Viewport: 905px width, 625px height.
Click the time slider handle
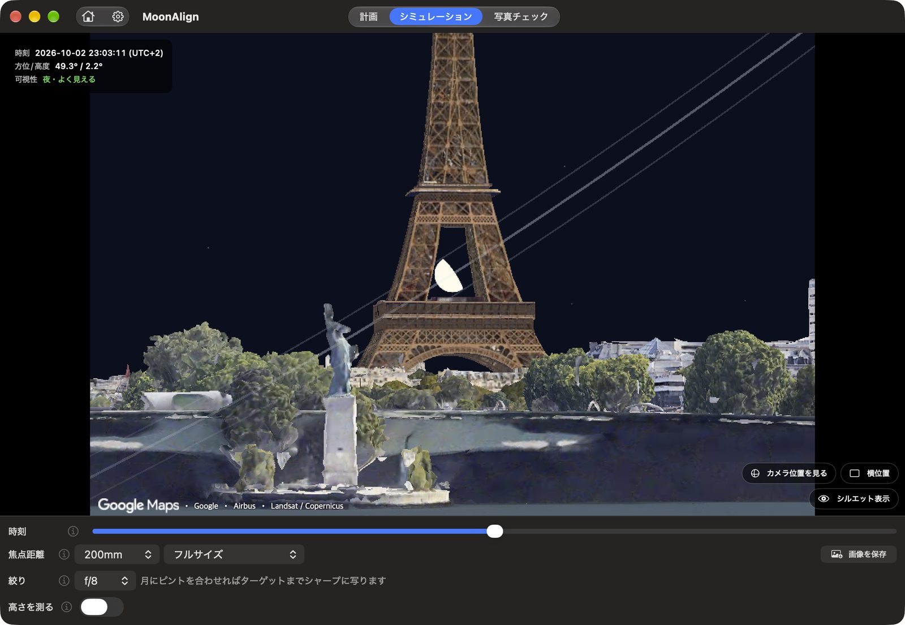(495, 531)
